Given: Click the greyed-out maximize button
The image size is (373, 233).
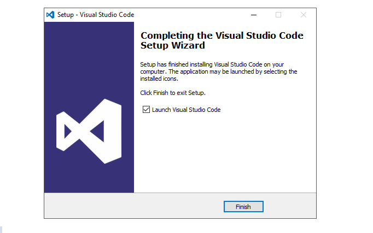Looking at the screenshot, I should (278, 15).
